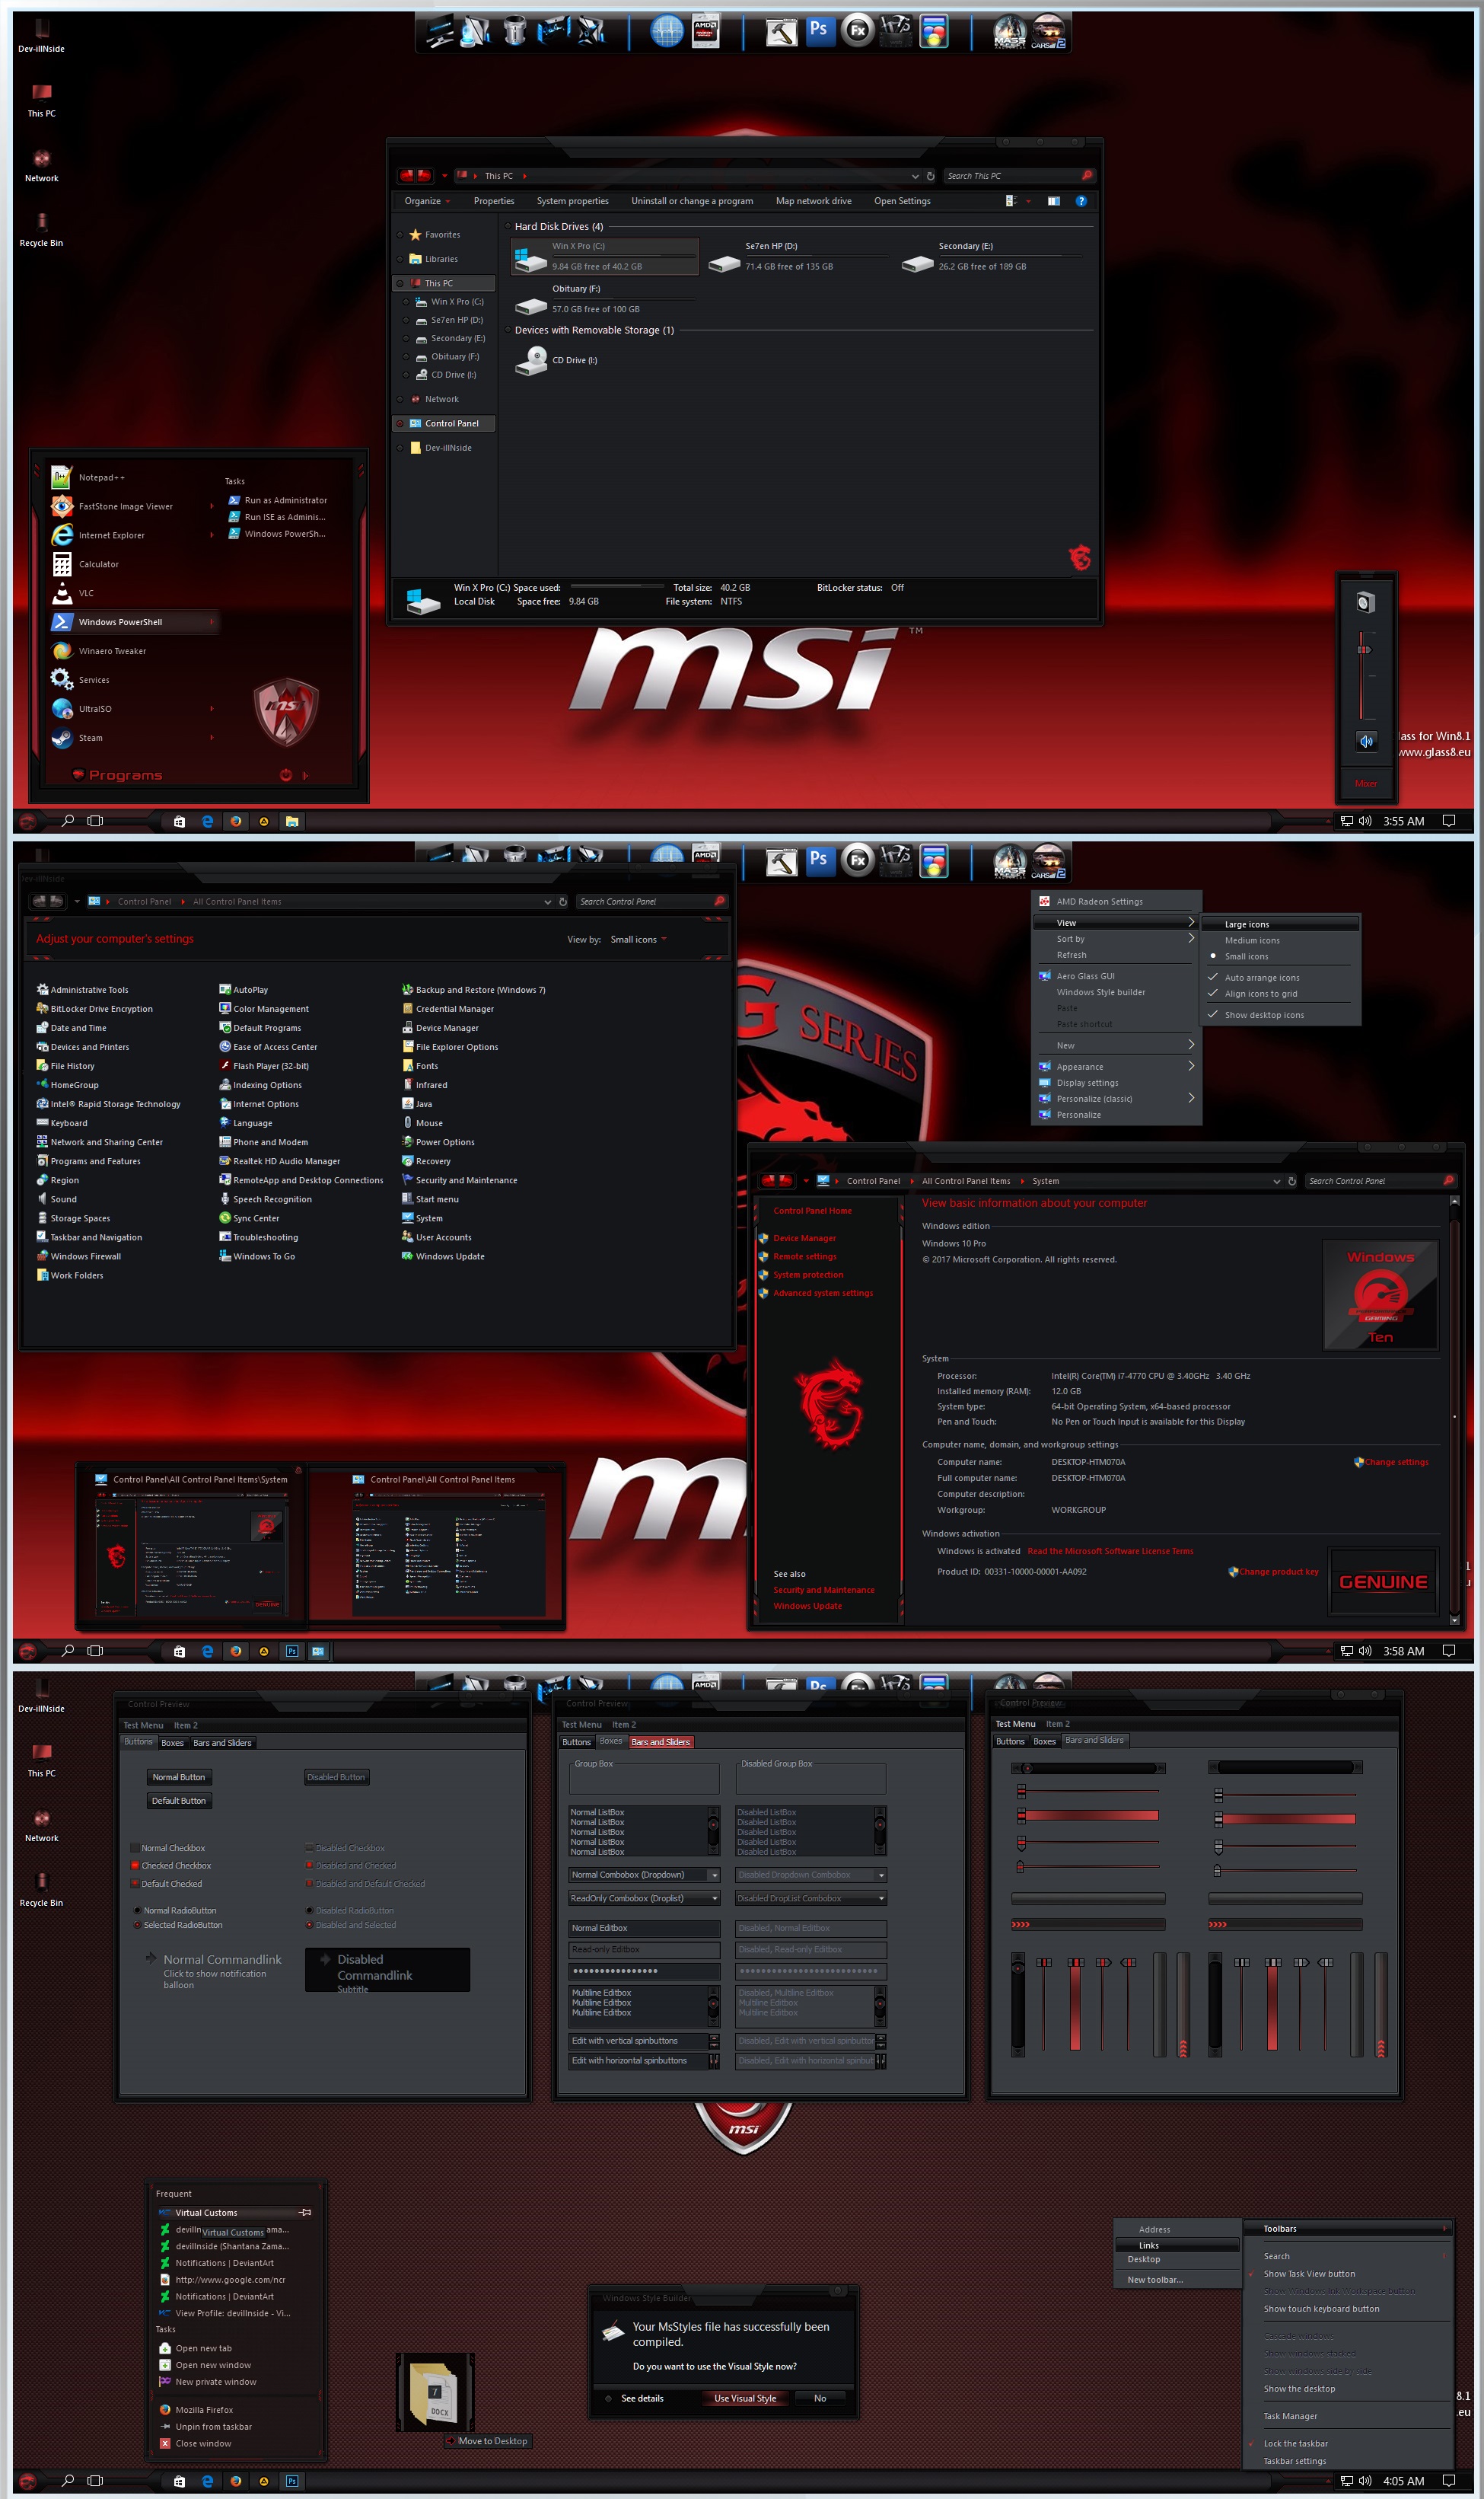The width and height of the screenshot is (1484, 2499).
Task: Open Mouse settings in Control Panel
Action: tap(422, 1122)
